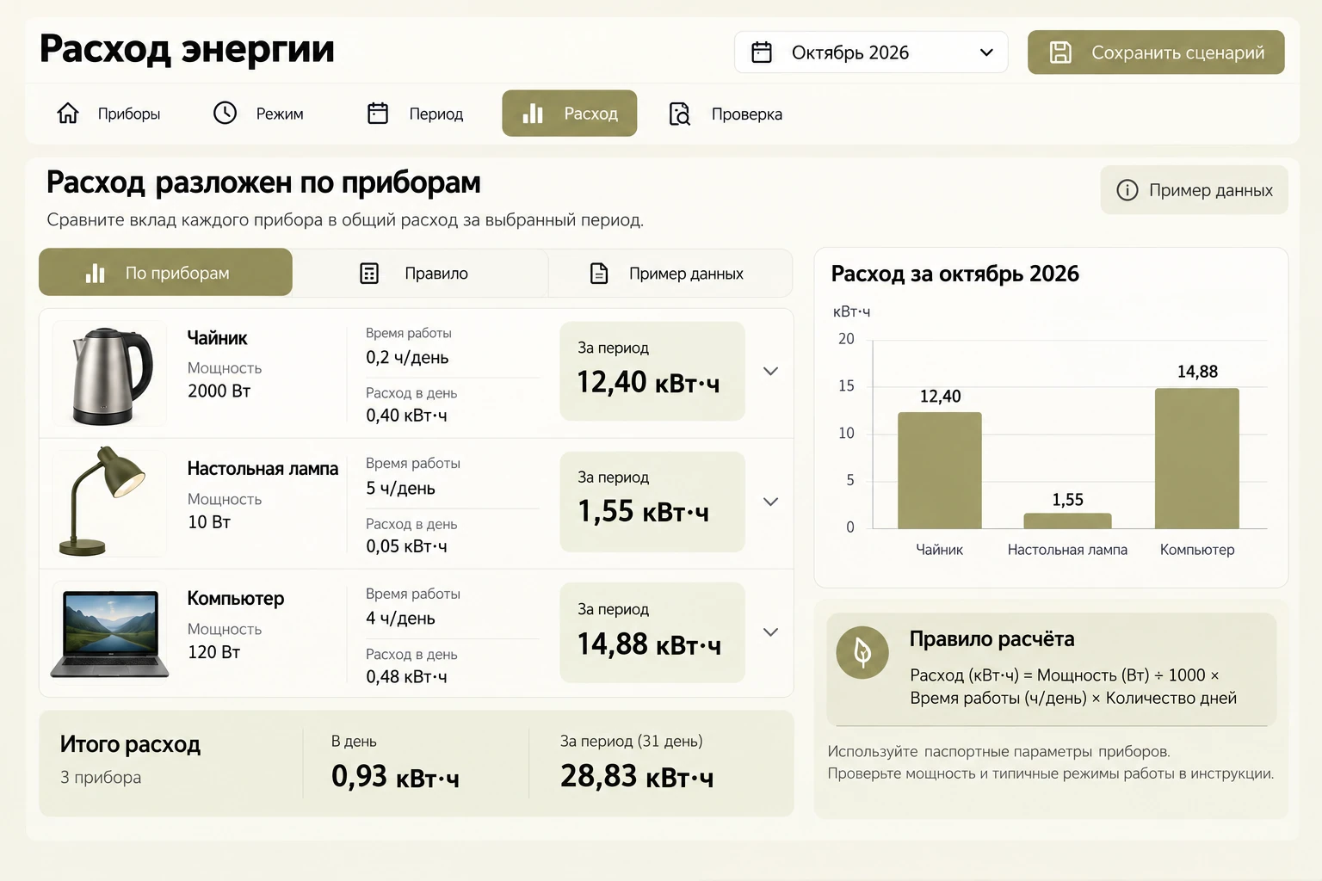Click the floppy disk save icon
The height and width of the screenshot is (881, 1322).
(x=1060, y=52)
